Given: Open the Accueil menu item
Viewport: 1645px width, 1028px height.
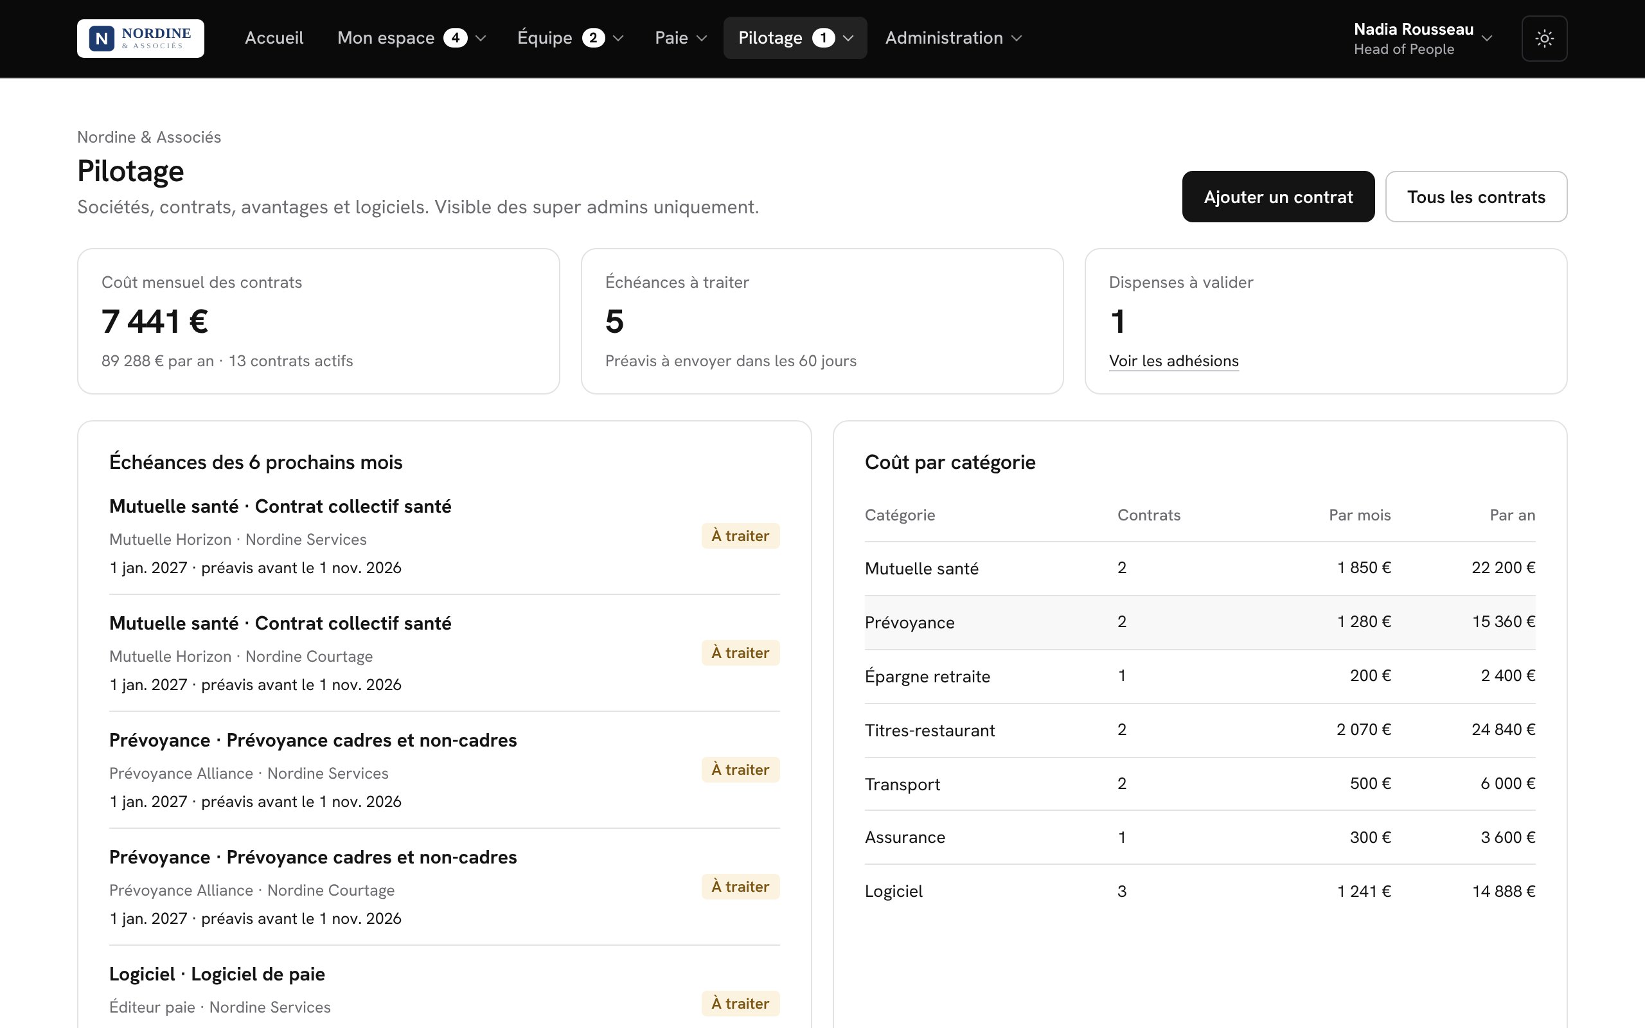Looking at the screenshot, I should (x=274, y=38).
